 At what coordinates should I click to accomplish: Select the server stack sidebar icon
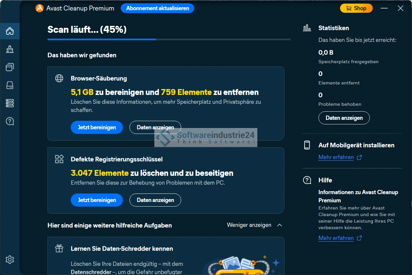[x=10, y=103]
